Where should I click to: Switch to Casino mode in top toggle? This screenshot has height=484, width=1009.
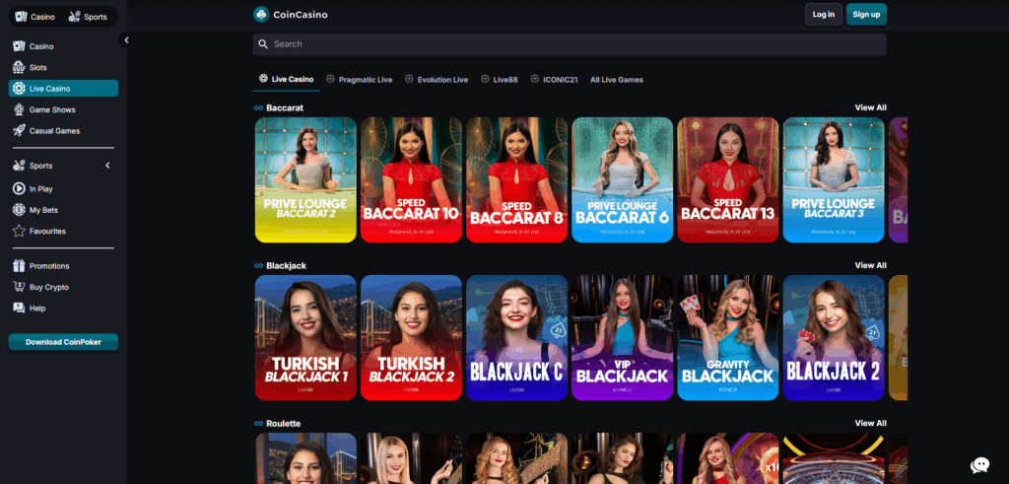coord(35,17)
